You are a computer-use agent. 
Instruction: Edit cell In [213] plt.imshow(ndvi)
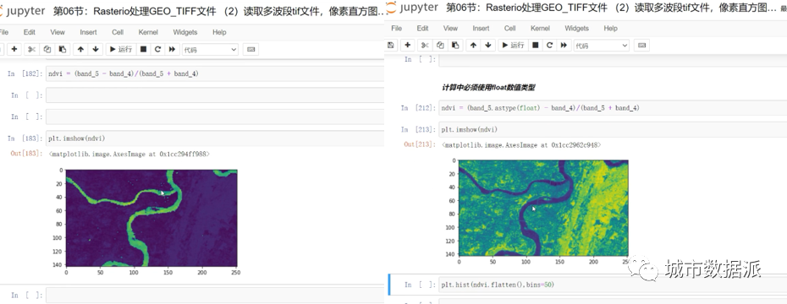(613, 129)
